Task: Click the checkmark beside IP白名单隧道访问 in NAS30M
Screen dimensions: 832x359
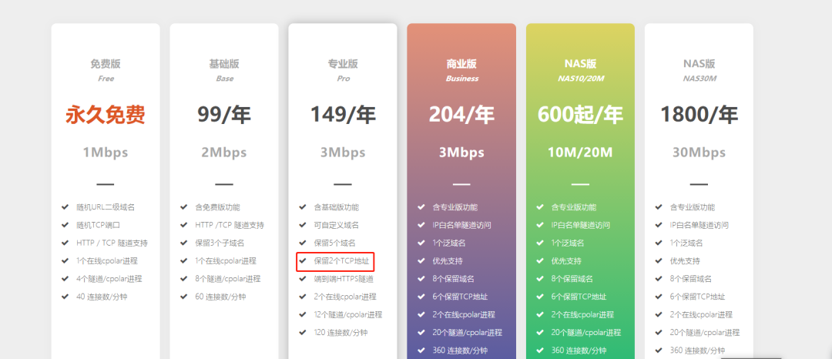Action: [659, 225]
